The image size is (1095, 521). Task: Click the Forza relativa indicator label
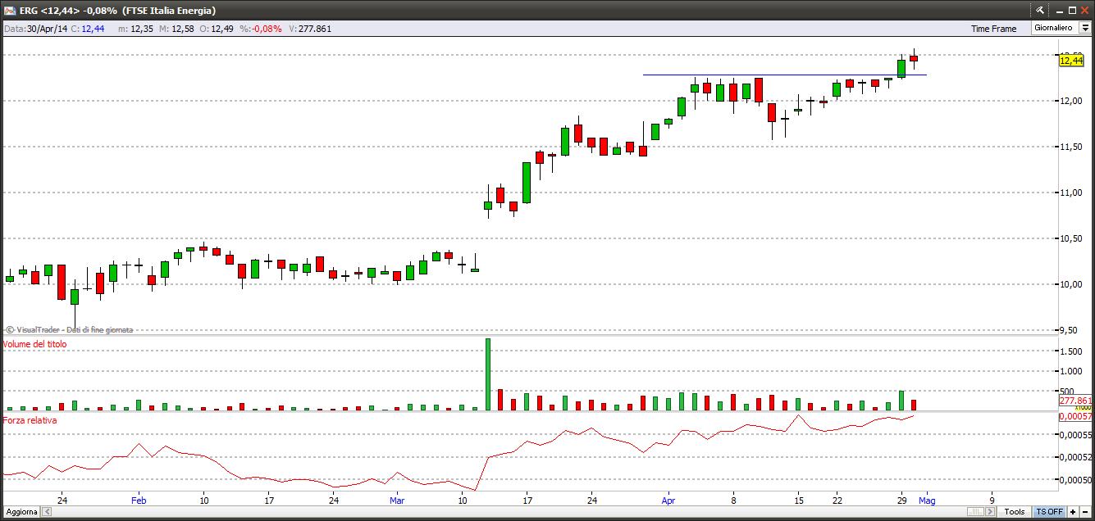30,420
